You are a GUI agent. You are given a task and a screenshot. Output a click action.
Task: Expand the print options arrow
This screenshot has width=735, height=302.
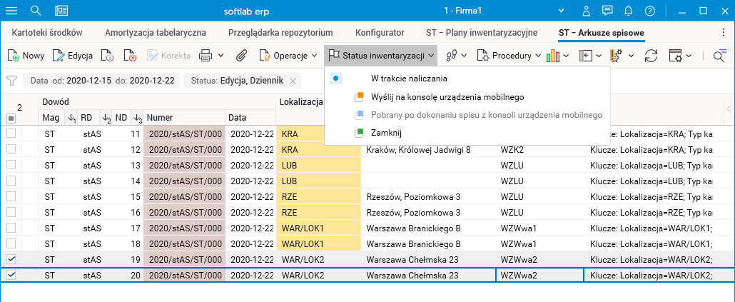[220, 56]
